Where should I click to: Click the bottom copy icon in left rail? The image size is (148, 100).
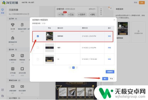3,96
